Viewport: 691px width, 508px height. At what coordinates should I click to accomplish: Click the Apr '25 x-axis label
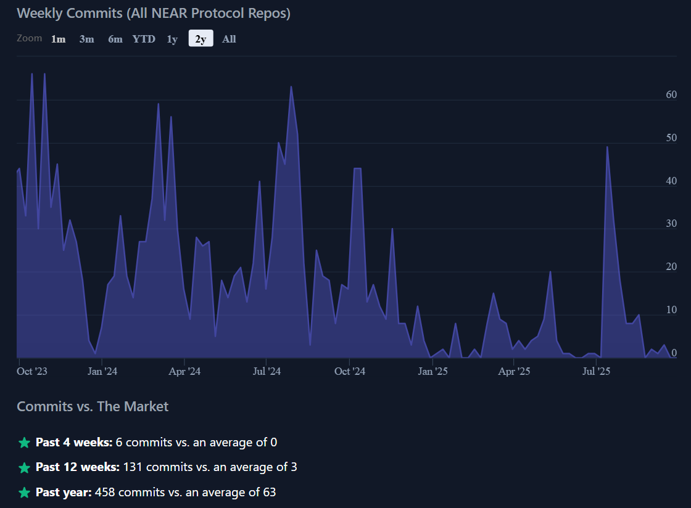click(x=515, y=371)
